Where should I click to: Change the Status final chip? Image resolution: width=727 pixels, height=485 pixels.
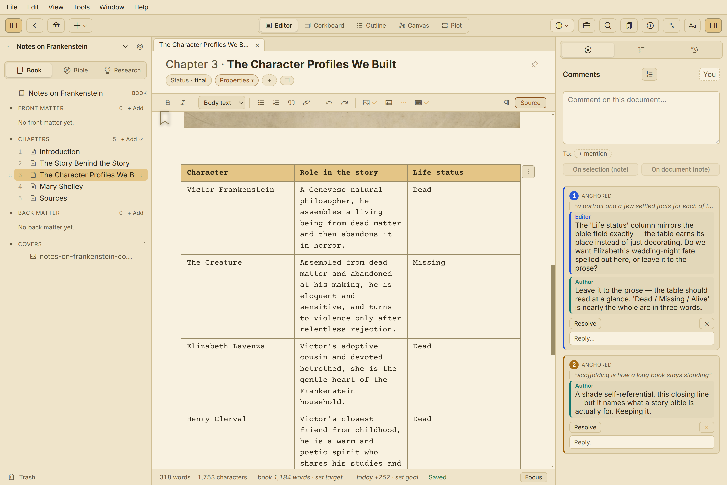pos(189,80)
